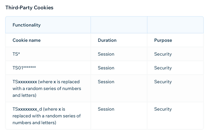Screen dimensions: 207x134
Task: Click Security purpose in TS* row
Action: [x=163, y=54]
